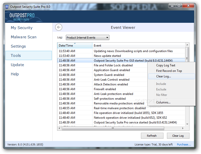Click horizontal scrollbar left arrow

(x=59, y=128)
